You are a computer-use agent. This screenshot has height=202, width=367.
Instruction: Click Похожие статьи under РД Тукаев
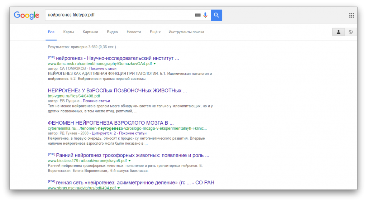[133, 133]
